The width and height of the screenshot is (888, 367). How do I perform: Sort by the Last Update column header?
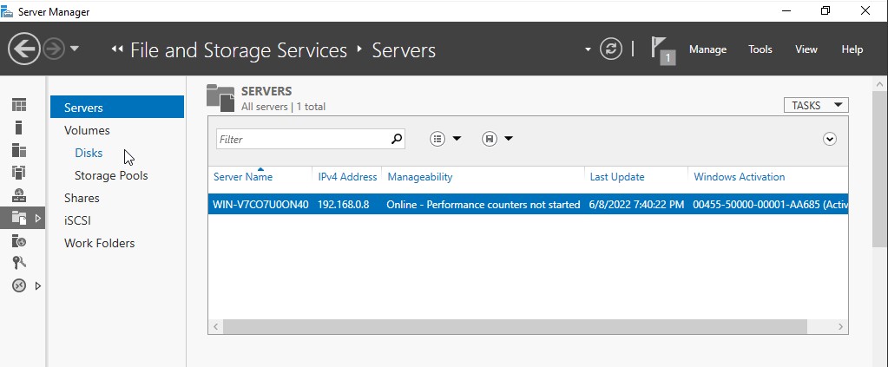pyautogui.click(x=616, y=177)
